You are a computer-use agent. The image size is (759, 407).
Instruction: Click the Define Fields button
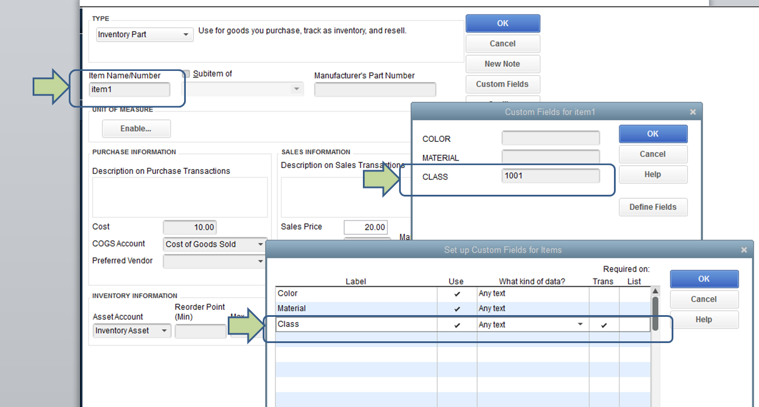[x=653, y=207]
